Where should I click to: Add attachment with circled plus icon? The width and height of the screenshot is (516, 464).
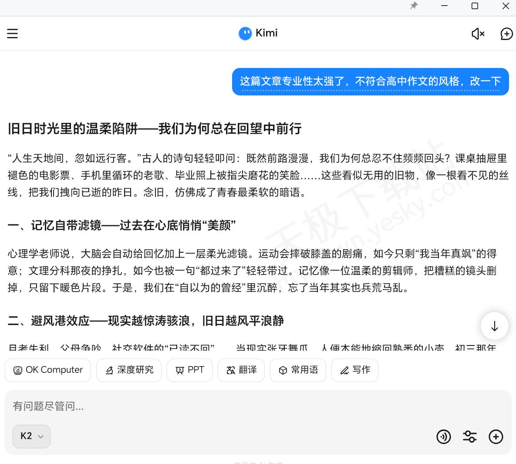tap(496, 436)
